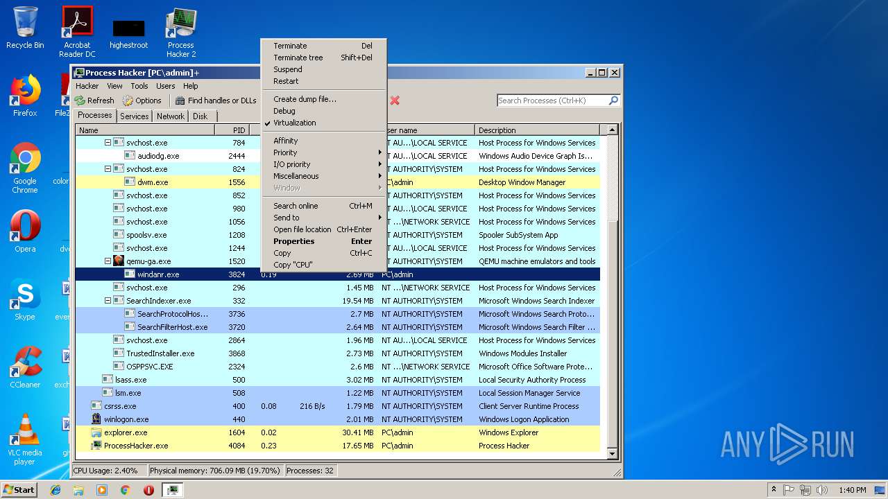The height and width of the screenshot is (499, 888).
Task: Collapse svchost.exe PID 784 tree node
Action: click(108, 143)
